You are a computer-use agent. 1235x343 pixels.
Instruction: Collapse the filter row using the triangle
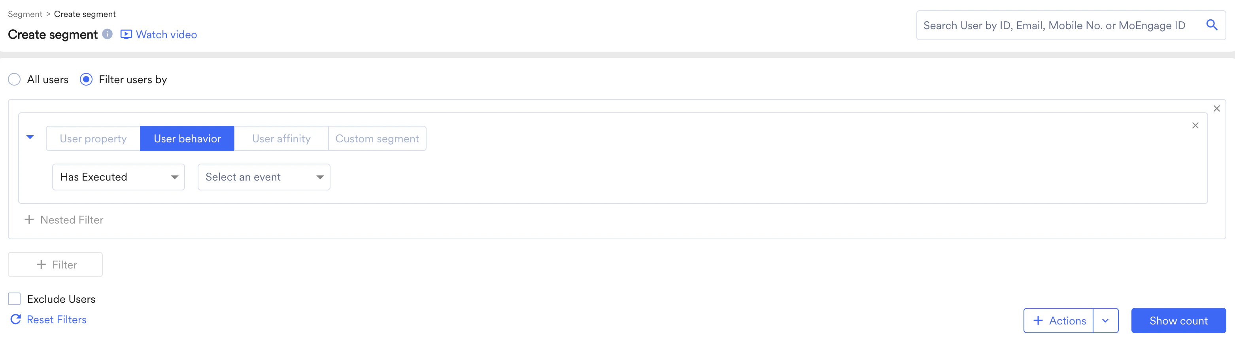(x=30, y=138)
